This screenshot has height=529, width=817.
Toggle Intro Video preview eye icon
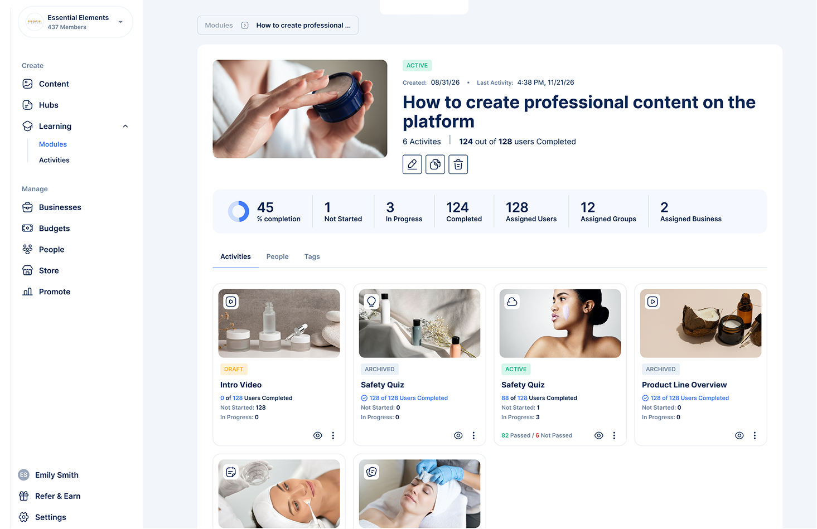(x=317, y=435)
